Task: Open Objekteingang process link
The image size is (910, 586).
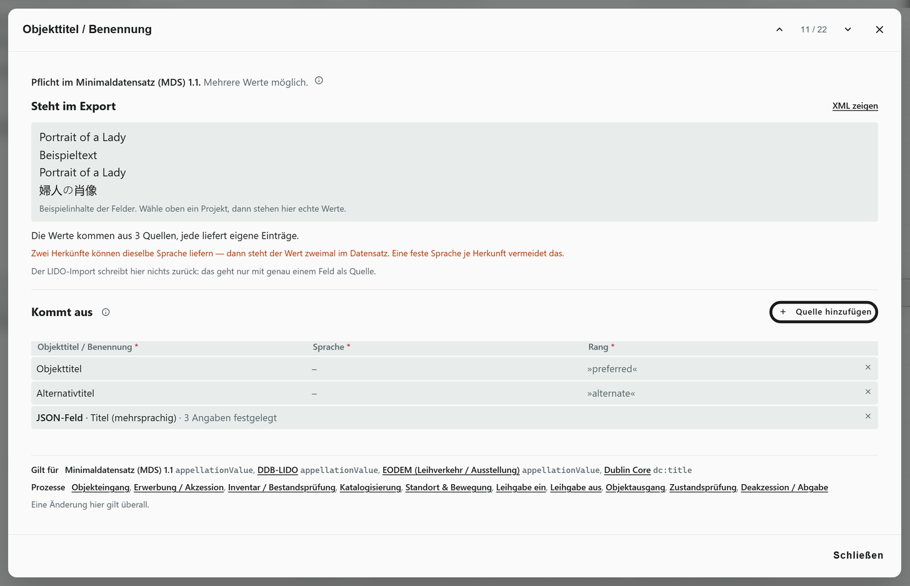Action: point(101,487)
